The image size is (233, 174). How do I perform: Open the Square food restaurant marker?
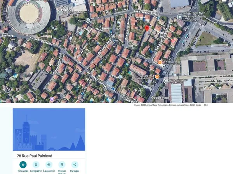pyautogui.click(x=157, y=77)
